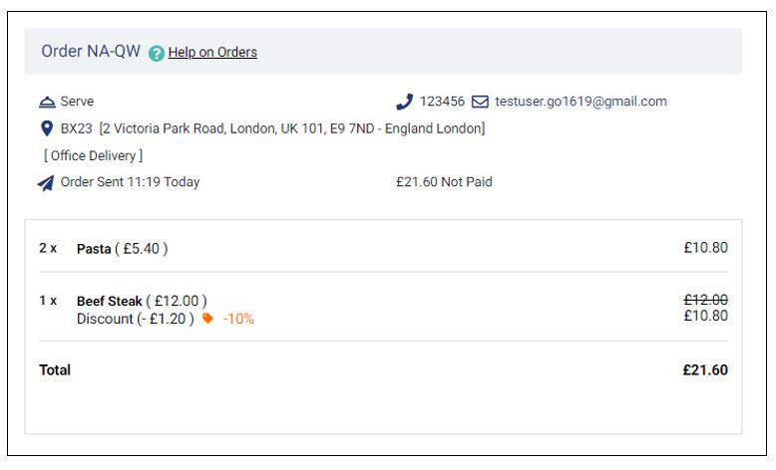776x470 pixels.
Task: Select the Beef Steak order item
Action: [383, 309]
